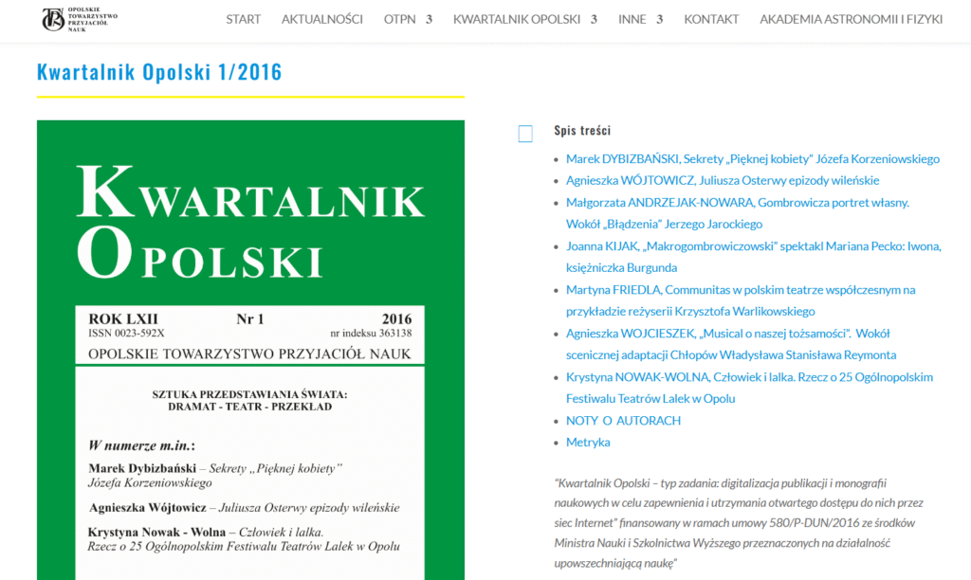Click the square icon beside Spis treści
This screenshot has width=971, height=580.
(x=525, y=134)
